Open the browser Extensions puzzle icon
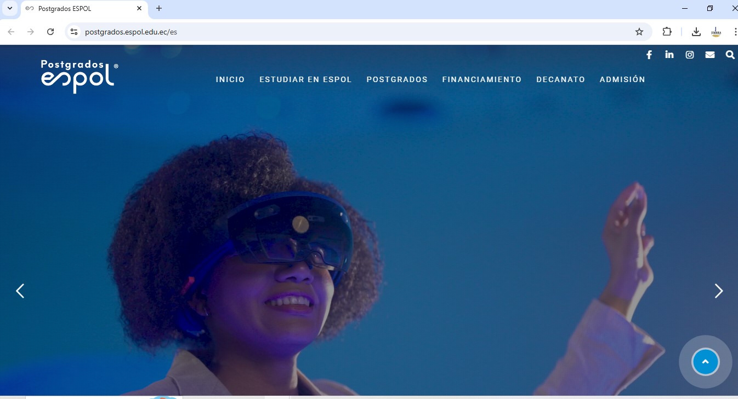This screenshot has width=738, height=399. pyautogui.click(x=667, y=32)
